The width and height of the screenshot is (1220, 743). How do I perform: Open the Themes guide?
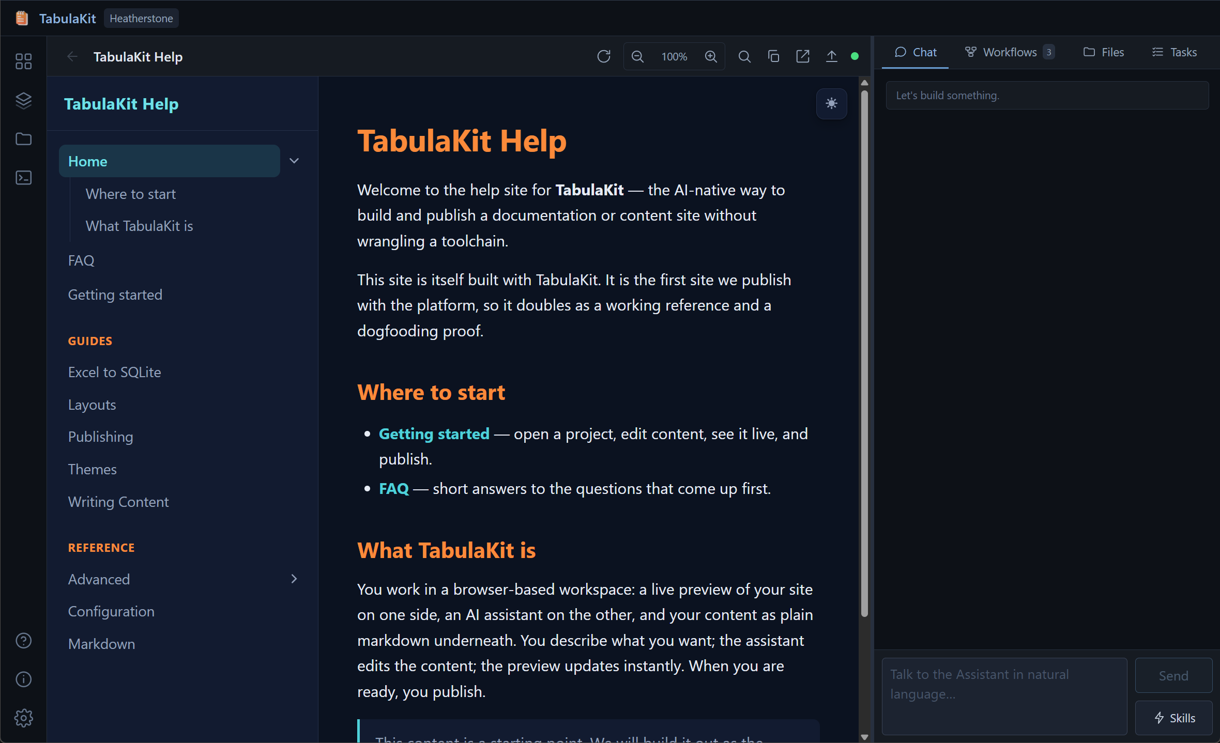[93, 469]
